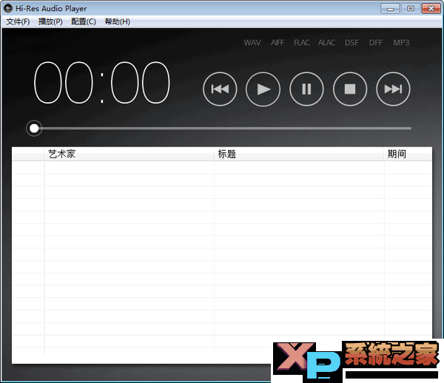Image resolution: width=444 pixels, height=383 pixels.
Task: Click the 00:00 elapsed time display
Action: click(102, 82)
